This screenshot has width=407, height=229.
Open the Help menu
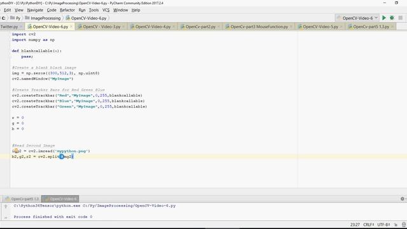tap(135, 10)
